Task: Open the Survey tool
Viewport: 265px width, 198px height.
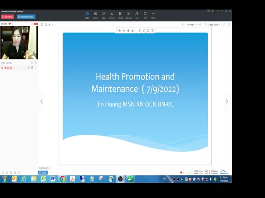Action: [x=112, y=15]
